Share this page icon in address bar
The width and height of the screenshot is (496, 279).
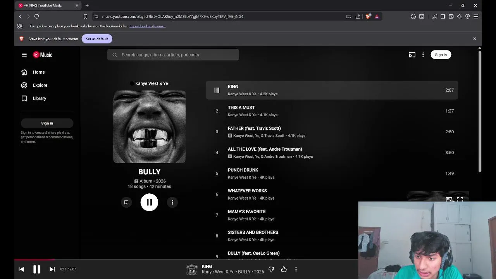pos(358,16)
